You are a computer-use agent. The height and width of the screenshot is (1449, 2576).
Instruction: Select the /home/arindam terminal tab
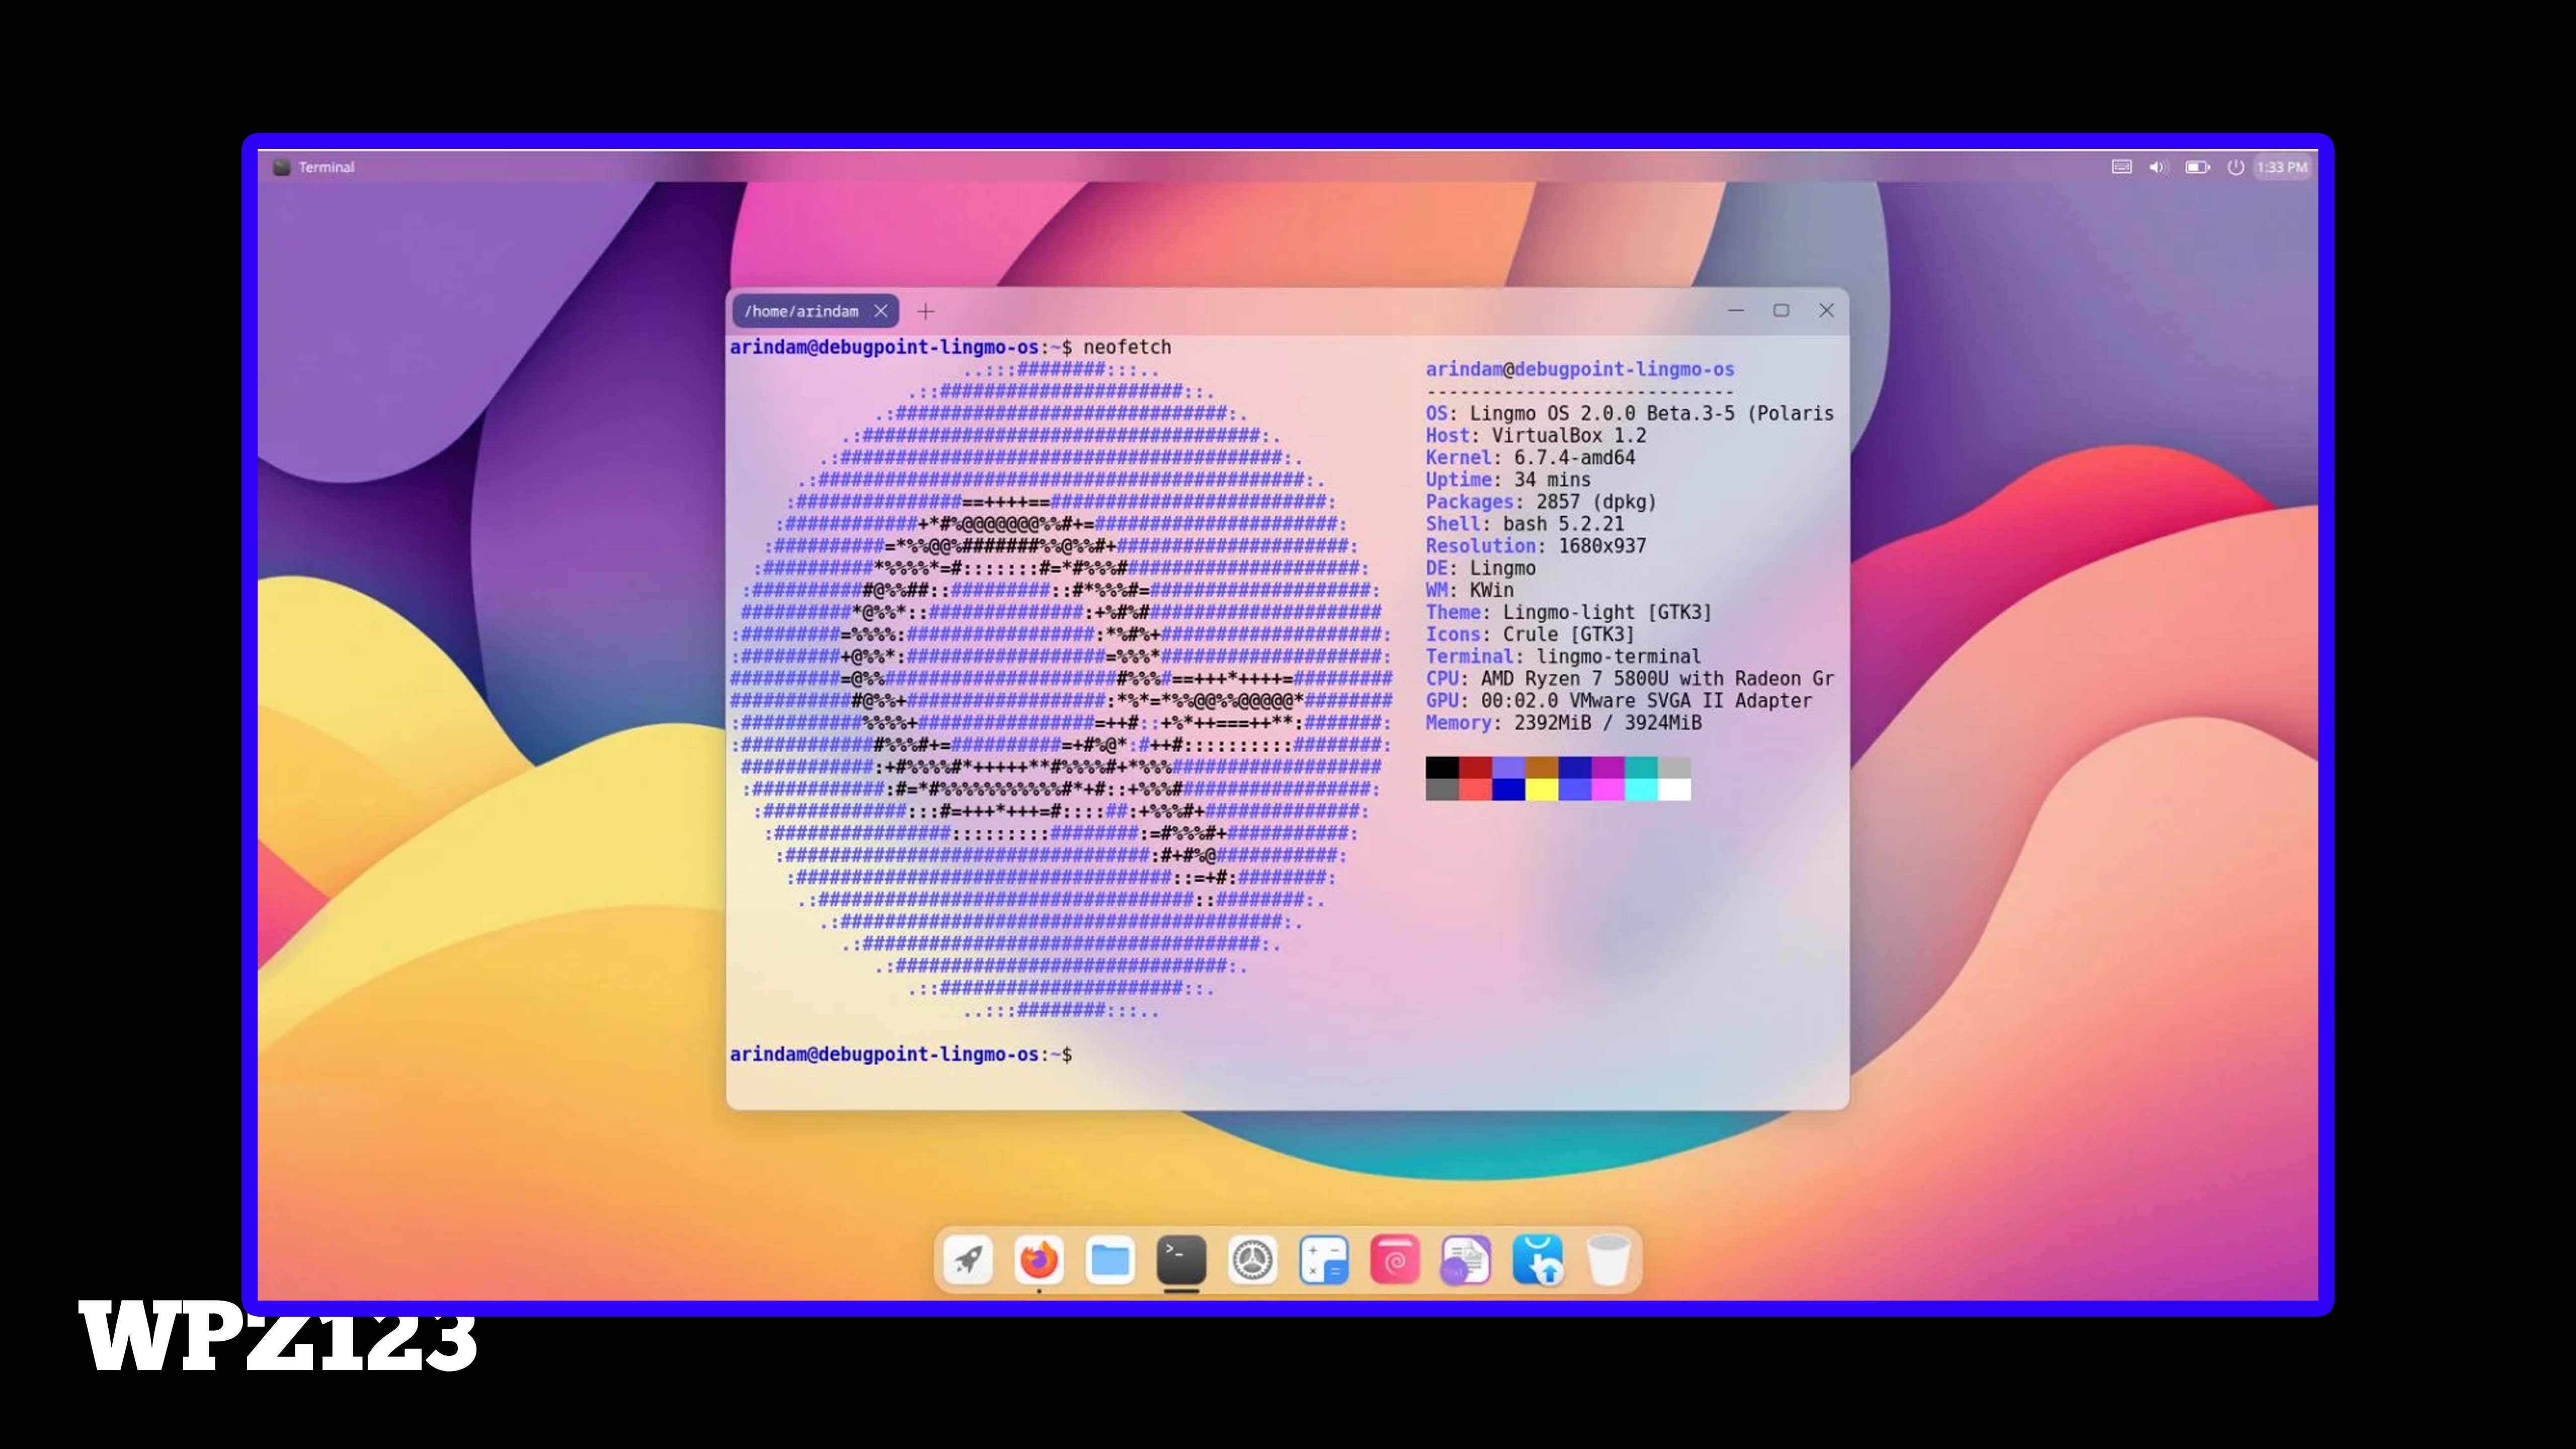[801, 311]
